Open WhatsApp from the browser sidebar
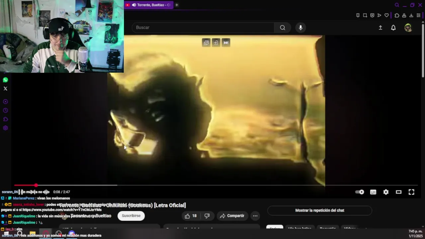The width and height of the screenshot is (425, 239). (5, 80)
